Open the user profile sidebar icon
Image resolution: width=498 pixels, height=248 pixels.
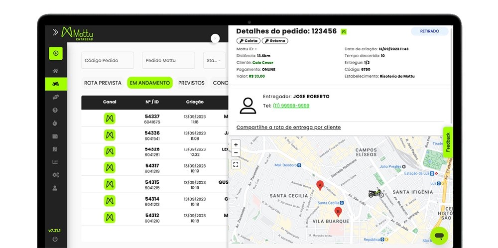(55, 188)
